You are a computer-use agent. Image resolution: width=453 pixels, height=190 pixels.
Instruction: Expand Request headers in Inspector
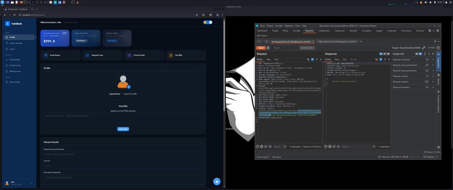(414, 82)
